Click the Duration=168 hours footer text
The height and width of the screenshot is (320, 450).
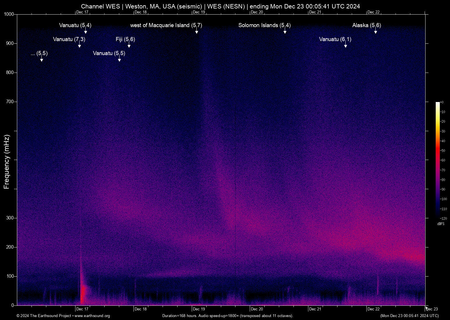(228, 316)
